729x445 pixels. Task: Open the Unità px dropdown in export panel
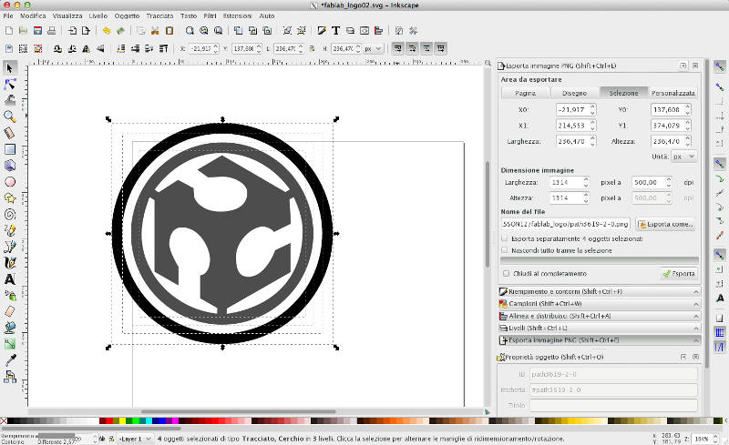(x=683, y=157)
